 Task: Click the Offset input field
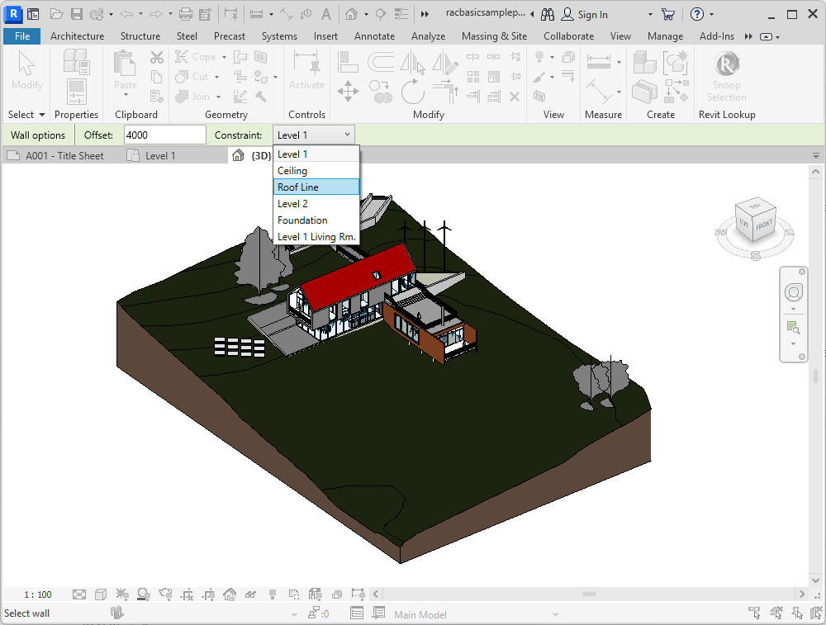coord(164,135)
